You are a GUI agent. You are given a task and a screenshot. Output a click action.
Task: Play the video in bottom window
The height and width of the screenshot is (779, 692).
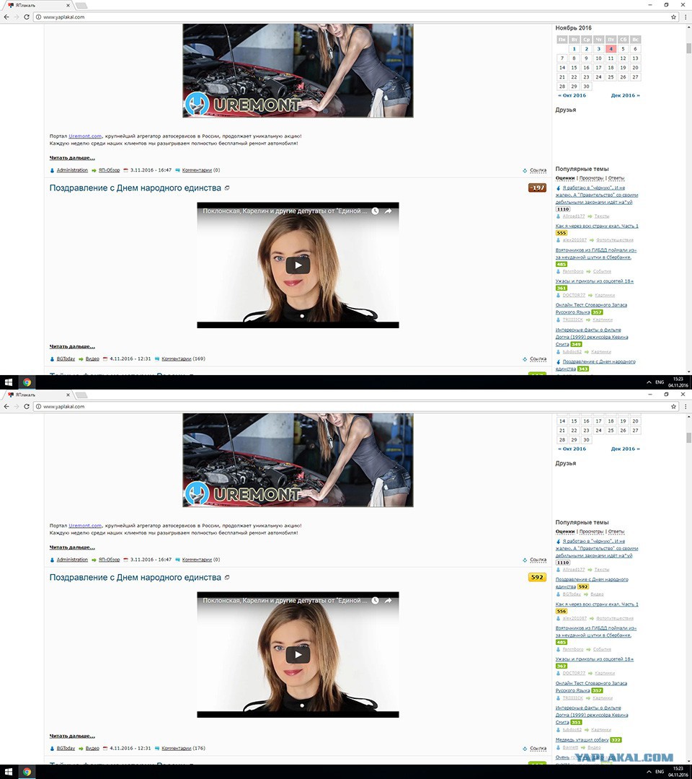coord(298,654)
